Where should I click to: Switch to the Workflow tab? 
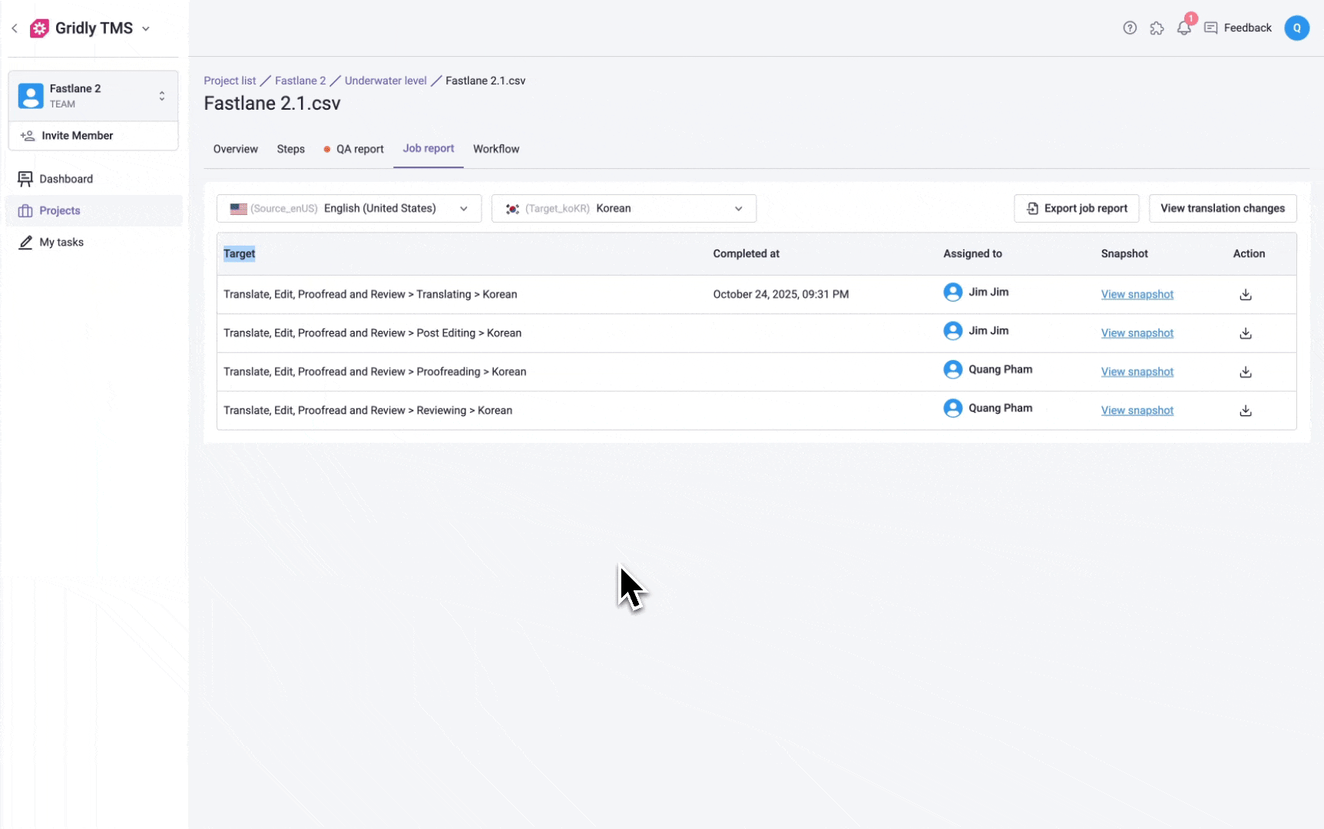(x=496, y=149)
